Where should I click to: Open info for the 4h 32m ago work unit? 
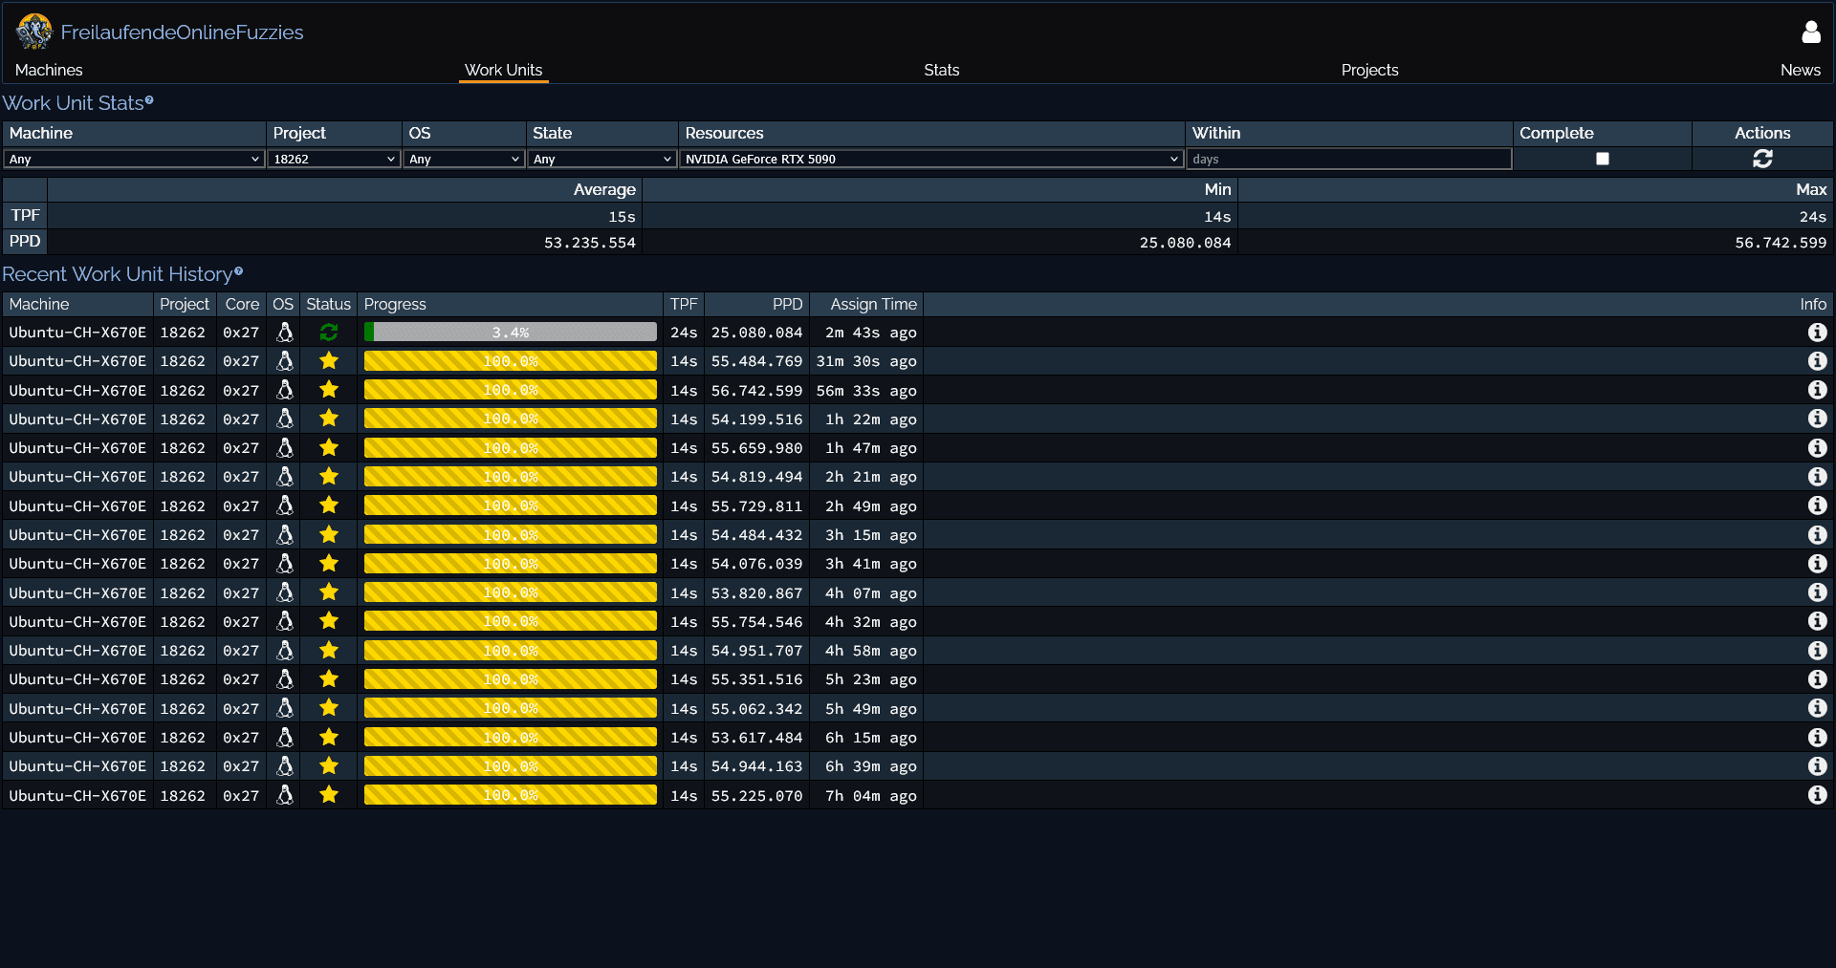[1817, 621]
